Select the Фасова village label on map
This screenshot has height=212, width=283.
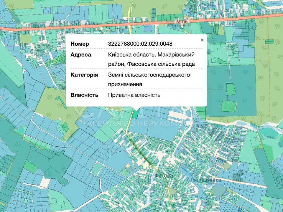tap(163, 176)
